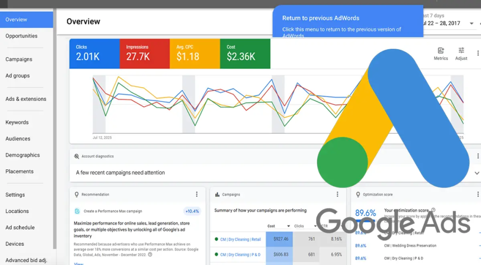481x265 pixels.
Task: Select the Clicks metric tile
Action: 94,53
